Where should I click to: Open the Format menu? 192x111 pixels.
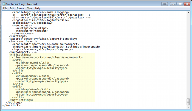(x=21, y=8)
